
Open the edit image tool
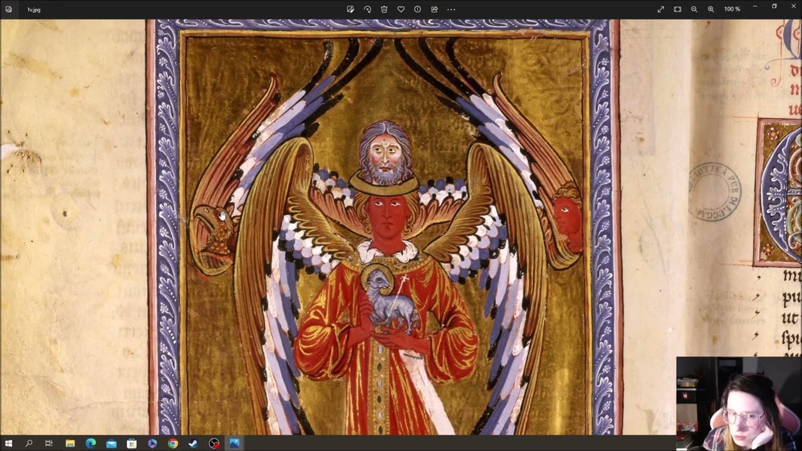point(350,9)
